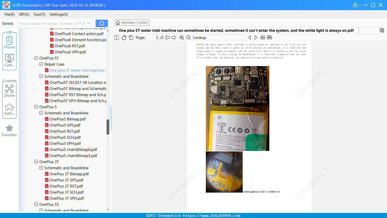387x218 pixels.
Task: Click the tree scroll-up arrow
Action: point(108,30)
